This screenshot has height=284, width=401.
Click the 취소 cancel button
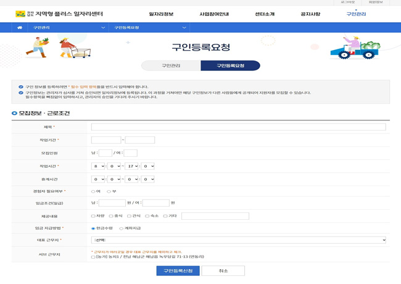[223, 270]
